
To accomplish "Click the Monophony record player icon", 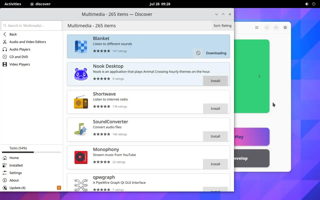I will point(81,157).
